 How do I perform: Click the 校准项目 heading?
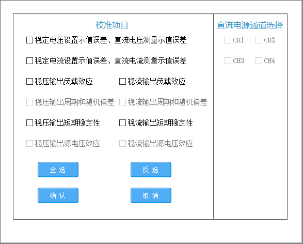(111, 25)
